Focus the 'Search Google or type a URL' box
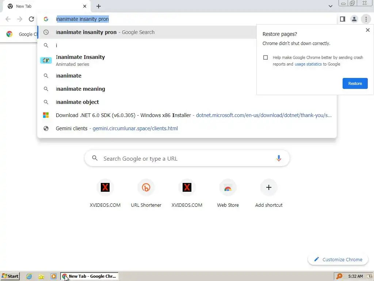 coord(187,158)
